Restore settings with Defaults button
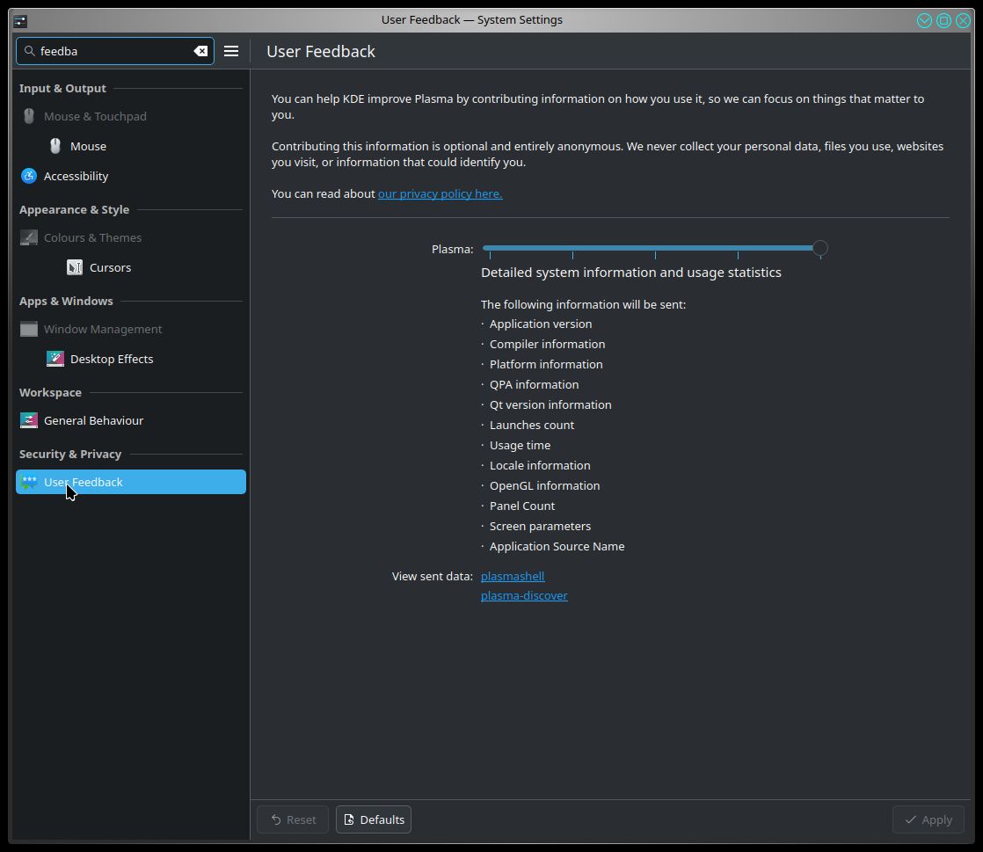 pyautogui.click(x=374, y=819)
